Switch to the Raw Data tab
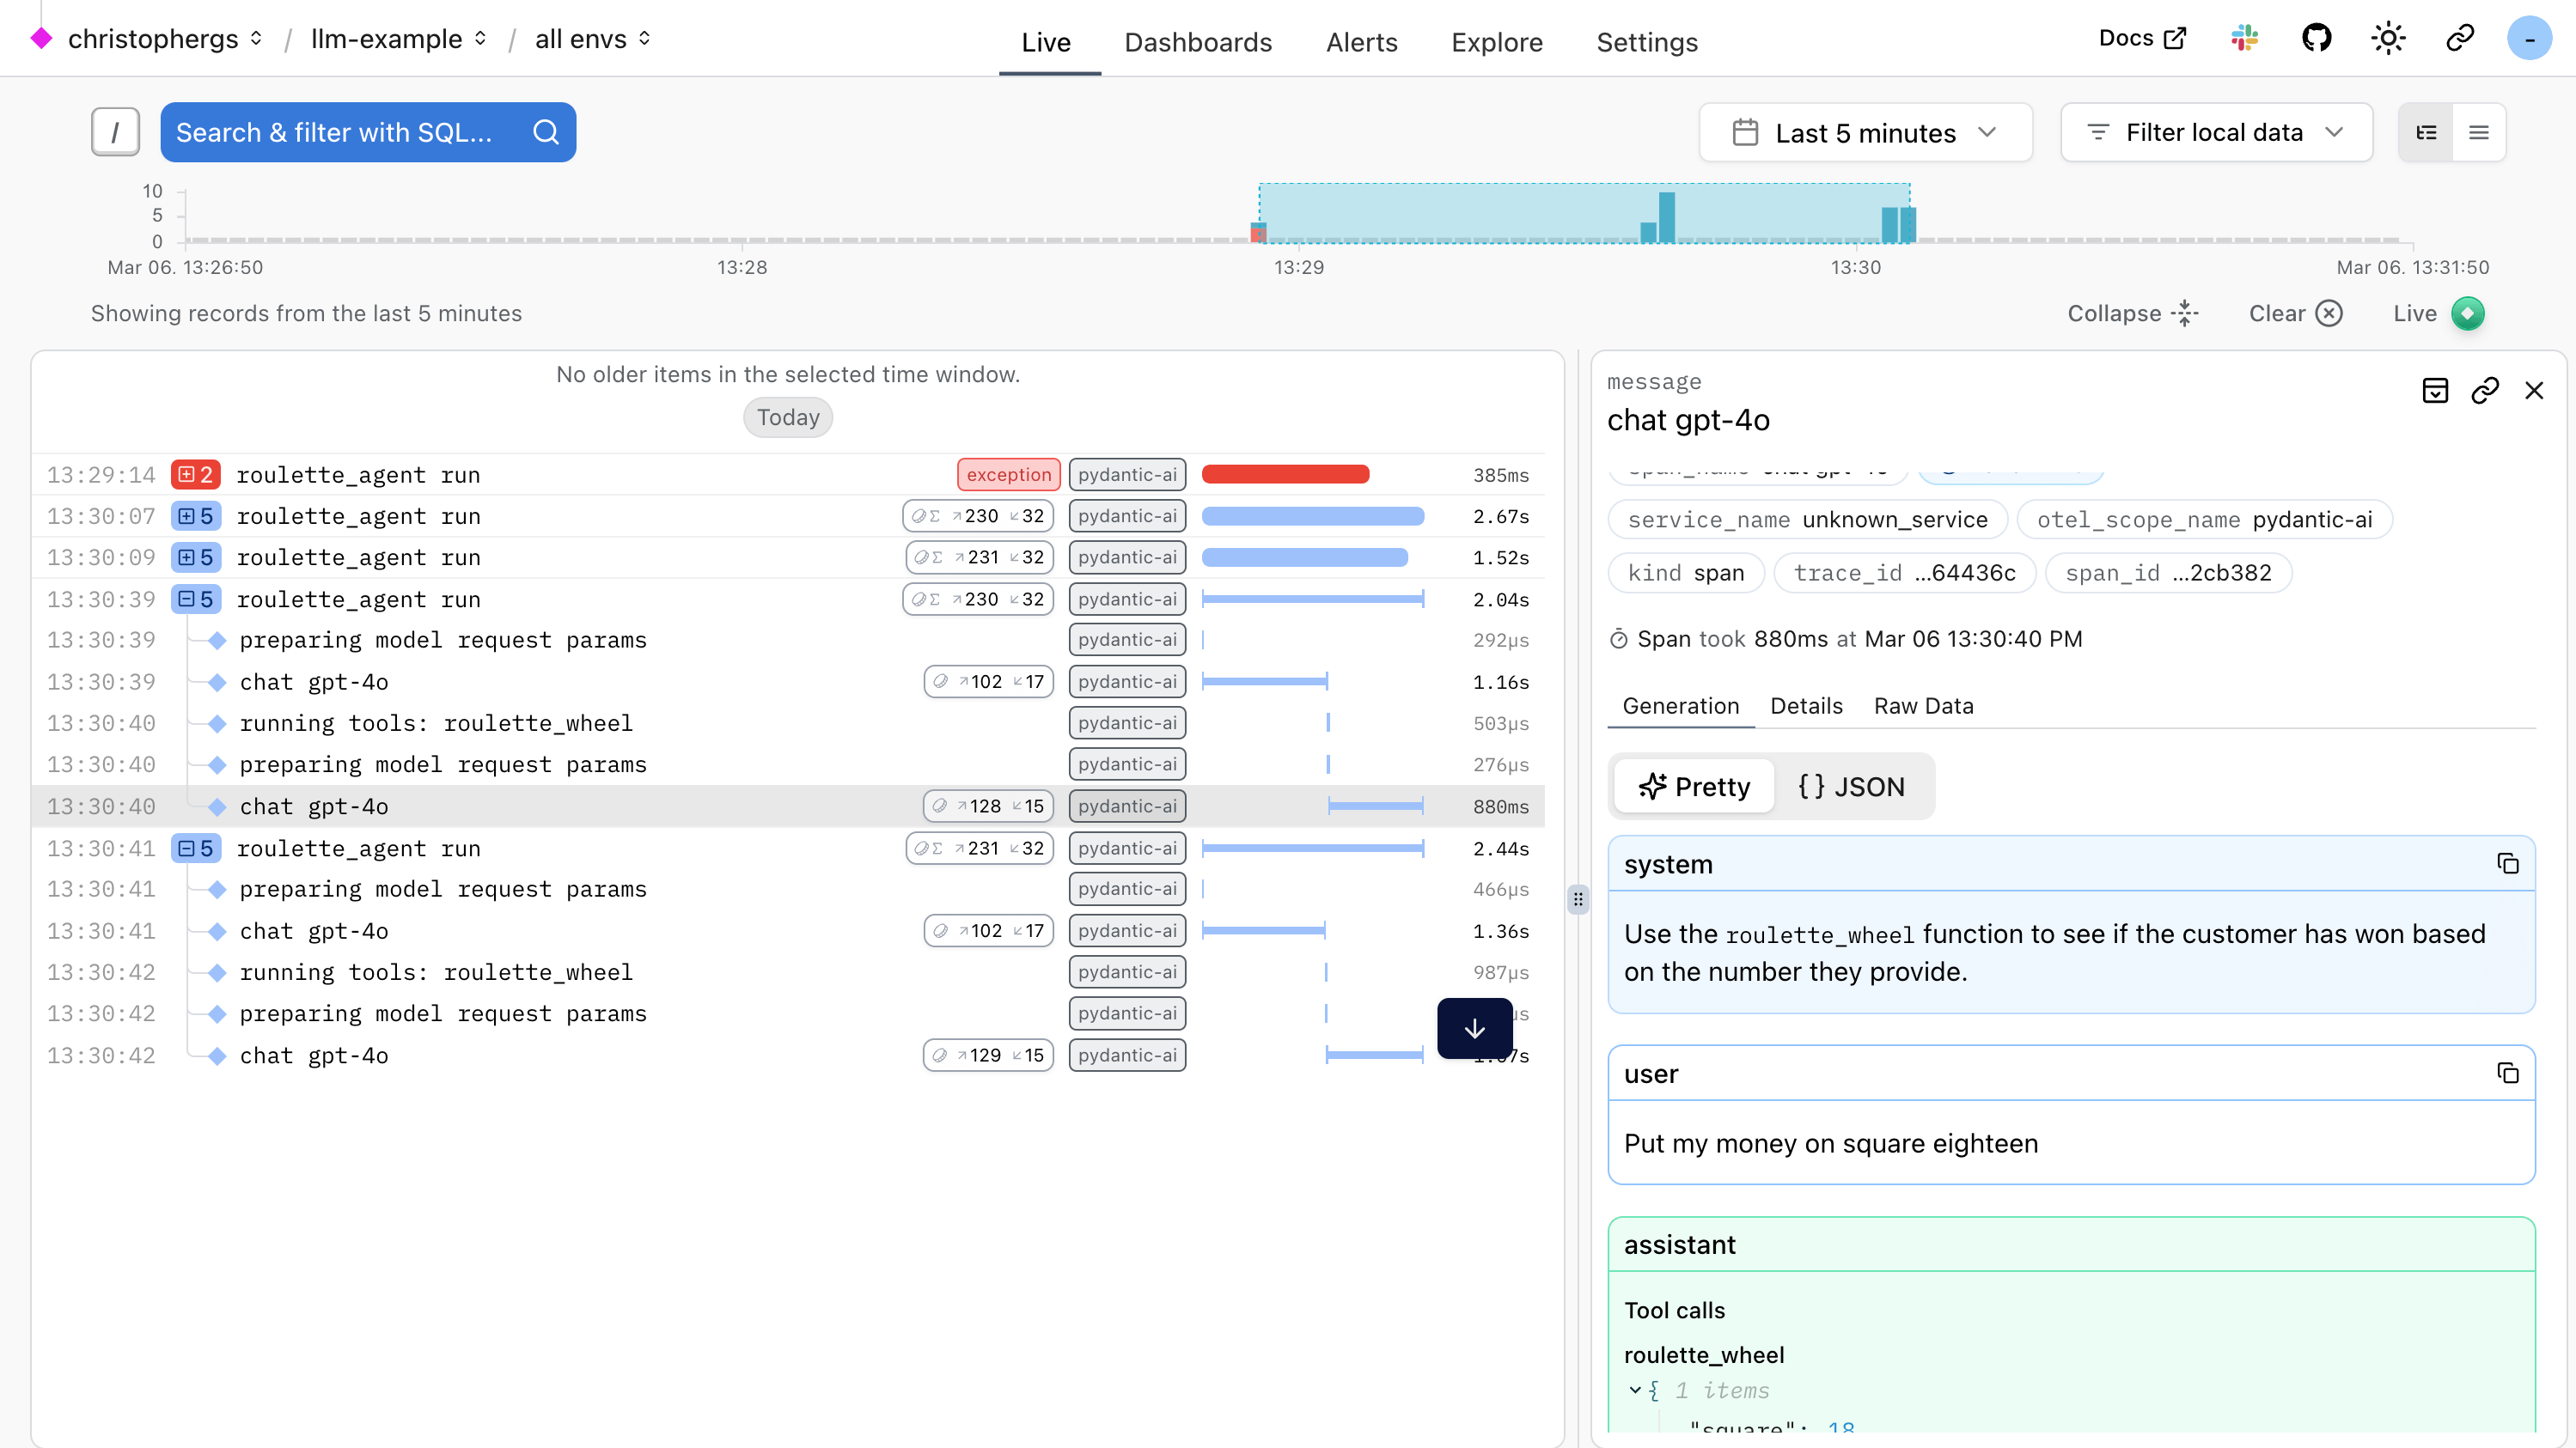 1923,705
